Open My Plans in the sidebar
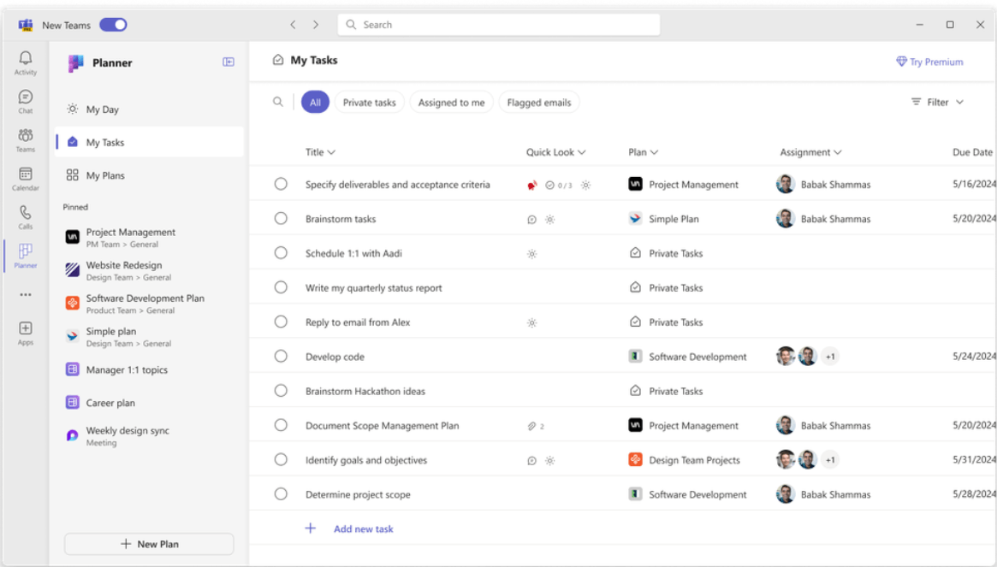This screenshot has width=997, height=567. pyautogui.click(x=150, y=175)
